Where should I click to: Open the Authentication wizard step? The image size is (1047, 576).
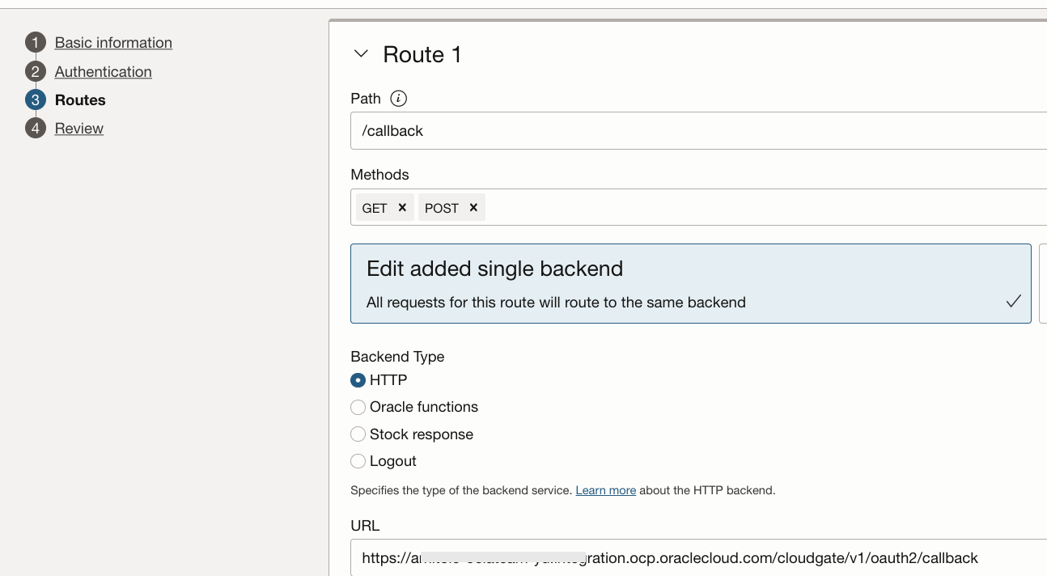pyautogui.click(x=103, y=71)
